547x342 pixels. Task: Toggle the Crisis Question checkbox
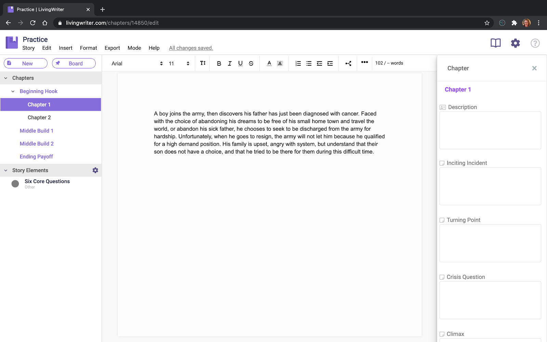tap(442, 277)
